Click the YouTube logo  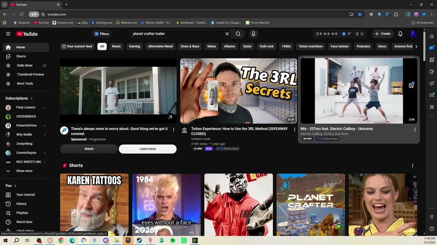click(x=27, y=34)
